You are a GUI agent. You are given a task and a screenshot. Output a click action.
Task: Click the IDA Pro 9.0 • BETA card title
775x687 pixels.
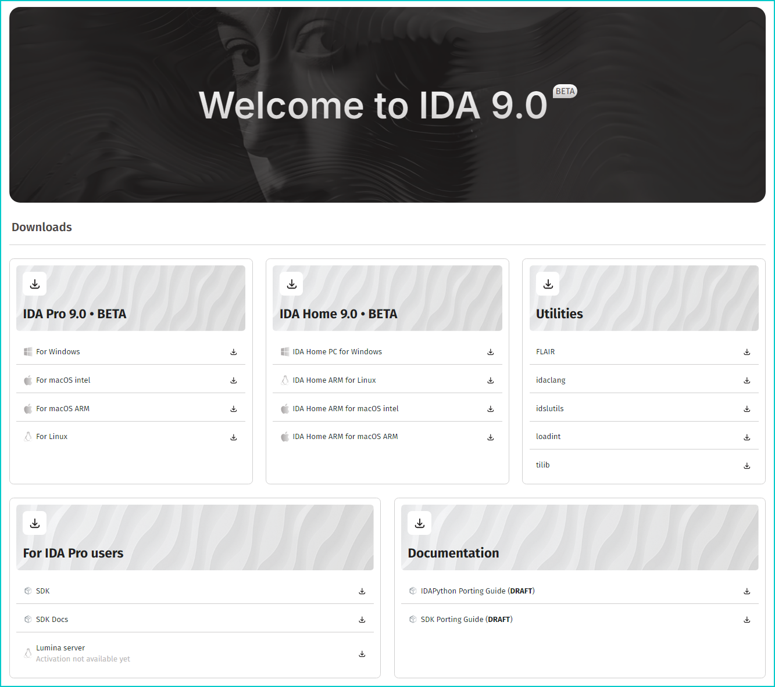[x=74, y=314]
